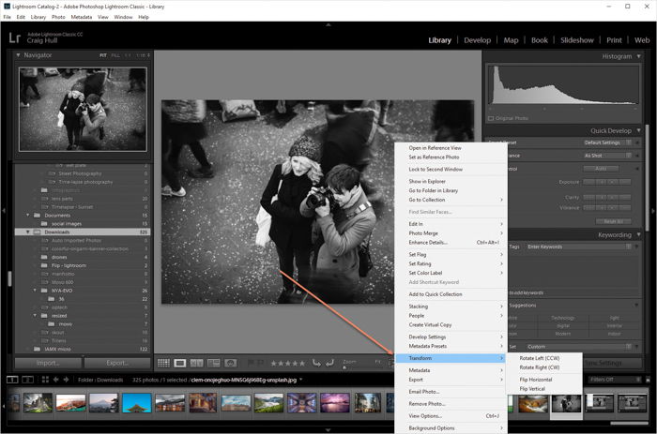
Task: Select Rotate Left (CCW) submenu item
Action: (540, 358)
